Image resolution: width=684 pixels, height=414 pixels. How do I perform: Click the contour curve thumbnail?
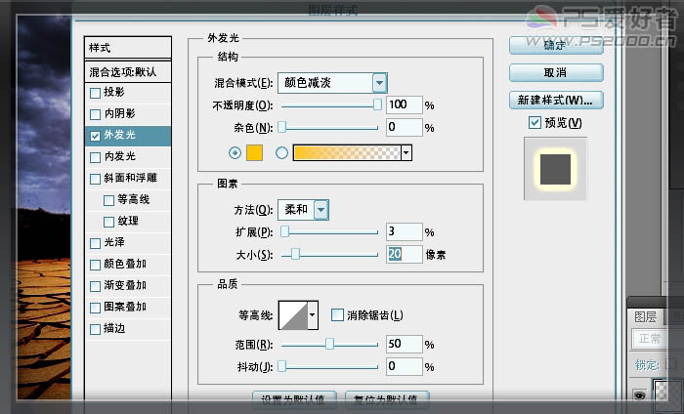pyautogui.click(x=292, y=314)
